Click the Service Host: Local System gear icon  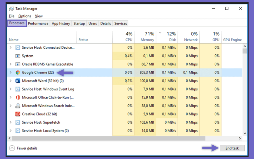coord(18,131)
